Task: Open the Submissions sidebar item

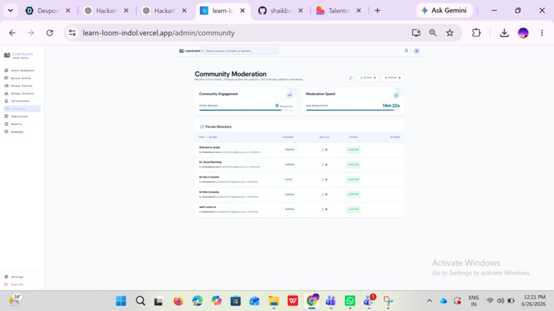Action: pos(21,116)
